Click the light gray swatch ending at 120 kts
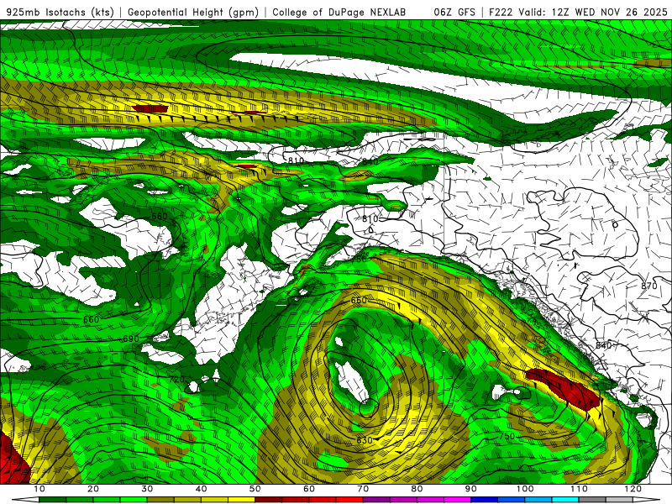 pyautogui.click(x=619, y=500)
